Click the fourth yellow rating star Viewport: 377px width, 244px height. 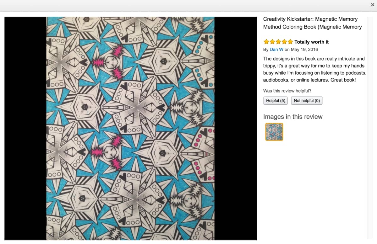[x=284, y=41]
